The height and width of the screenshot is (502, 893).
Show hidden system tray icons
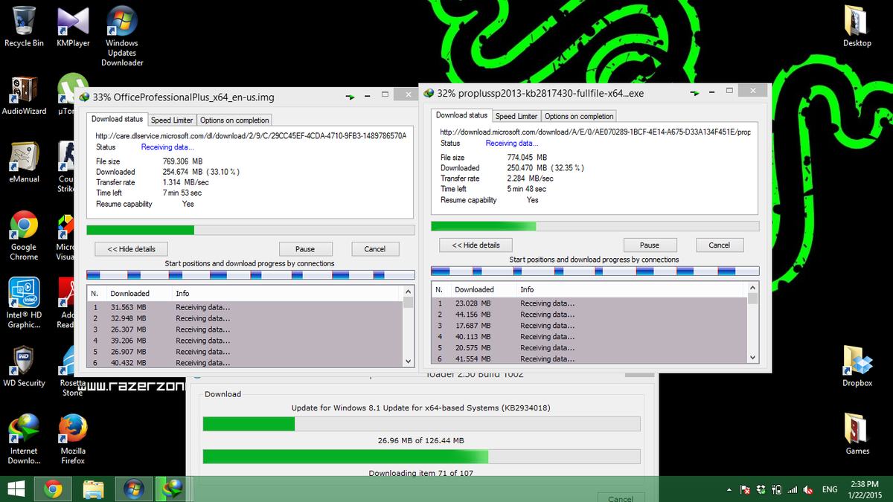tap(729, 489)
